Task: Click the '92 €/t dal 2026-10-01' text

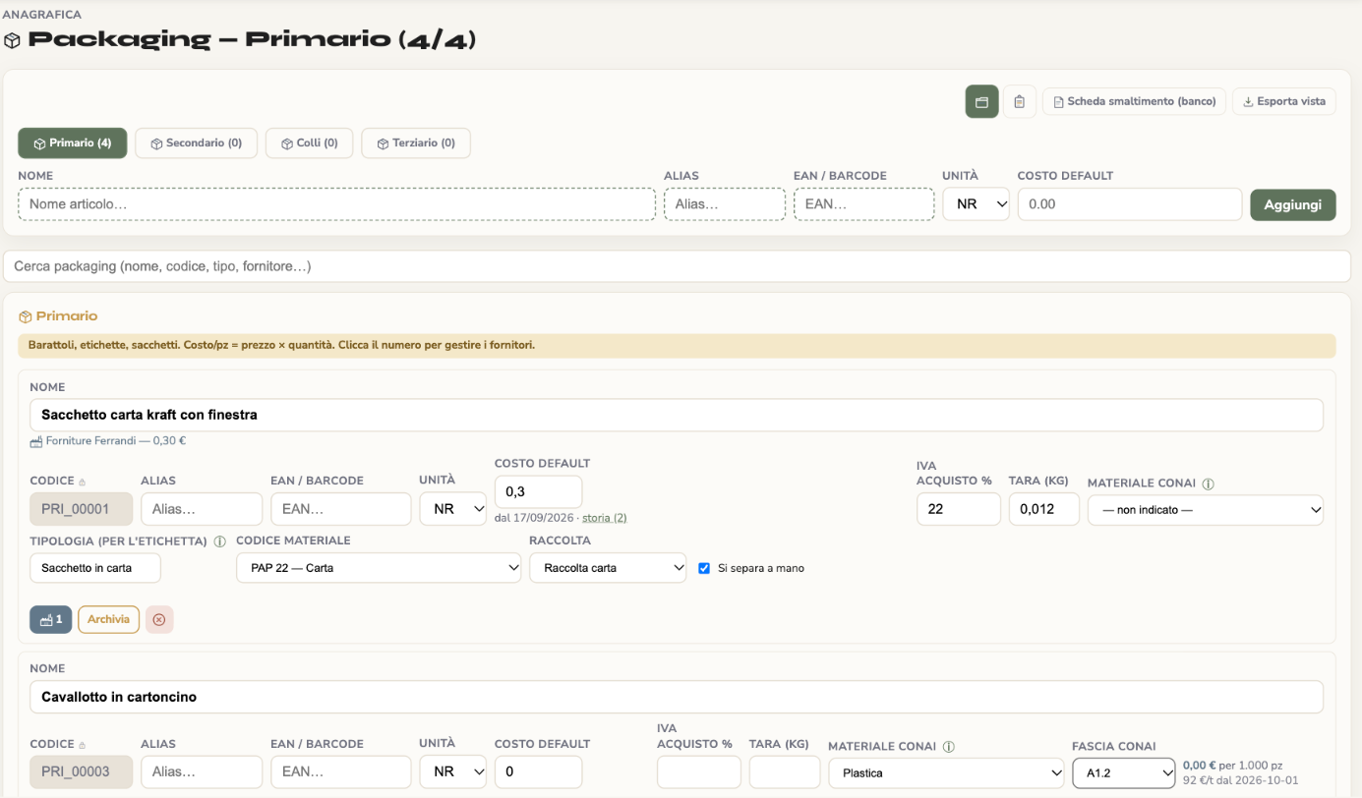Action: [1240, 780]
